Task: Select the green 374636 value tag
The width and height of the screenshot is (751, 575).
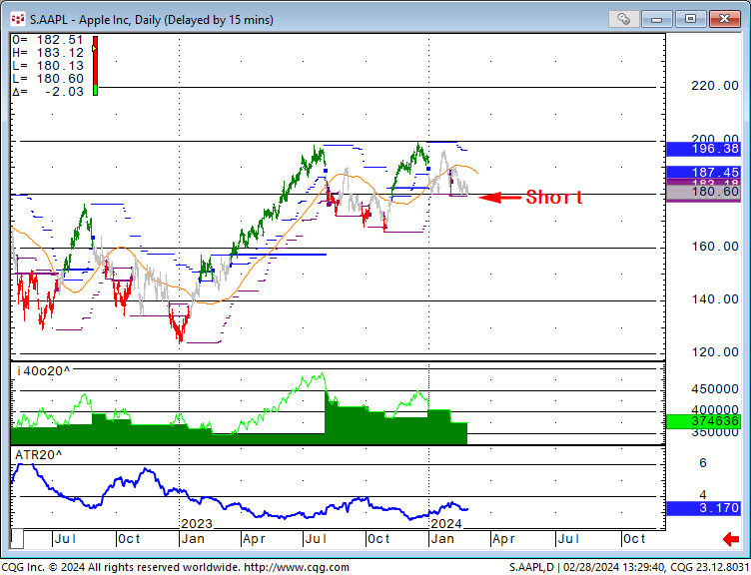Action: pos(703,421)
